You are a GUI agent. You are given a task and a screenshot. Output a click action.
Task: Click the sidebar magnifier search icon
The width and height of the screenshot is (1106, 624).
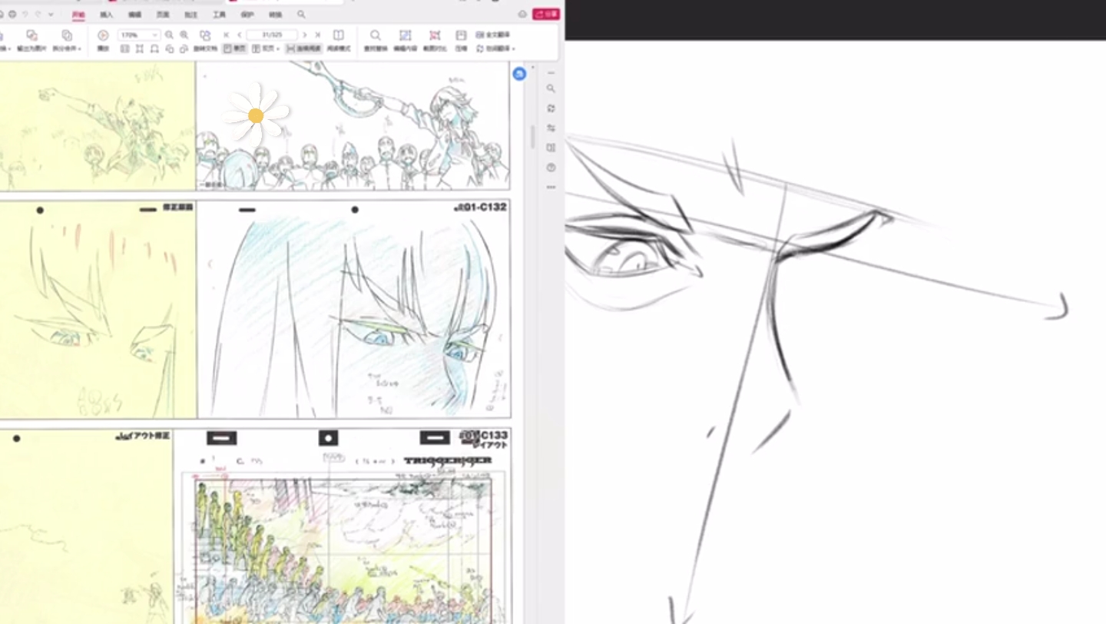[x=551, y=88]
